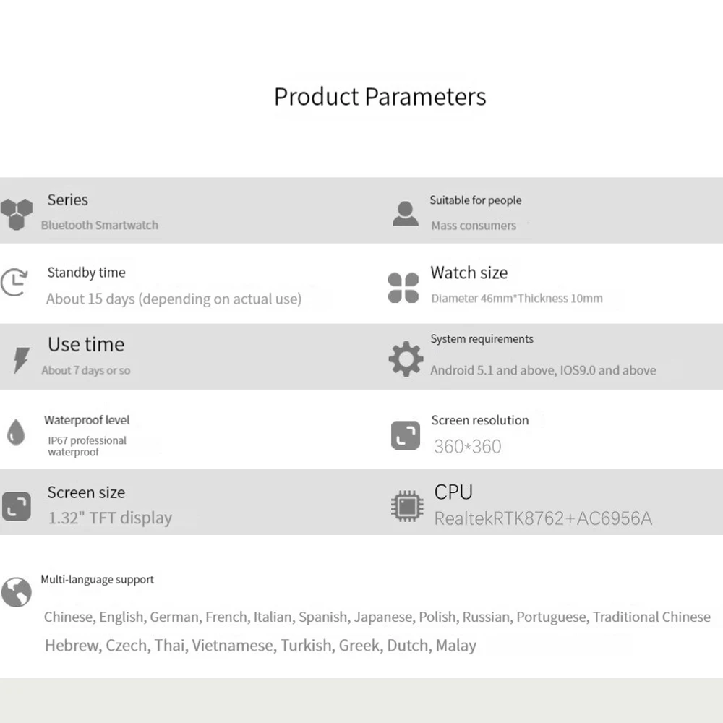Click the 1.32" TFT display text
723x723 pixels.
[110, 518]
